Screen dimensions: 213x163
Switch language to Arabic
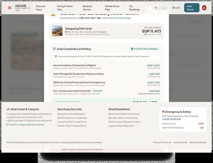164,8
